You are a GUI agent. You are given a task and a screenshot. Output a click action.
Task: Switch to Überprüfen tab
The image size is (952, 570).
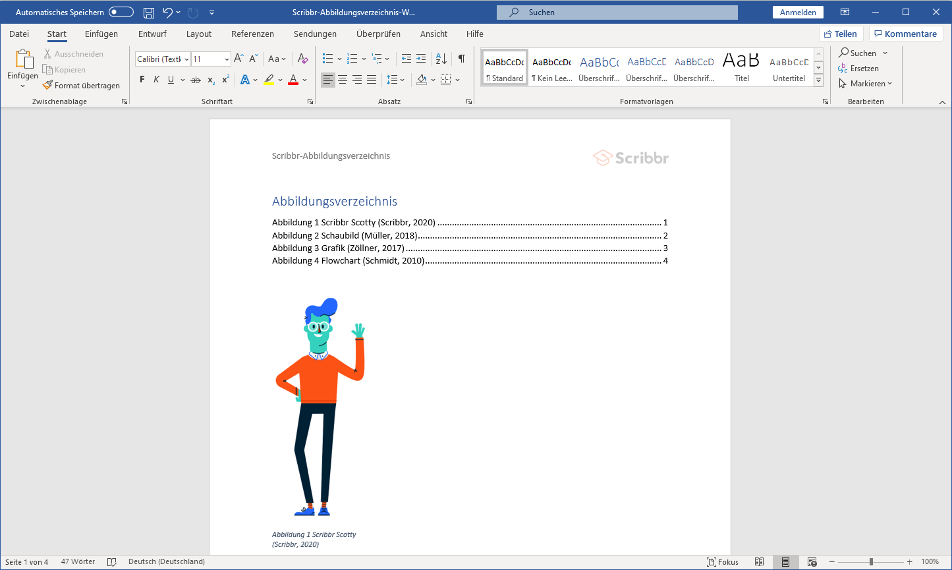[x=378, y=34]
